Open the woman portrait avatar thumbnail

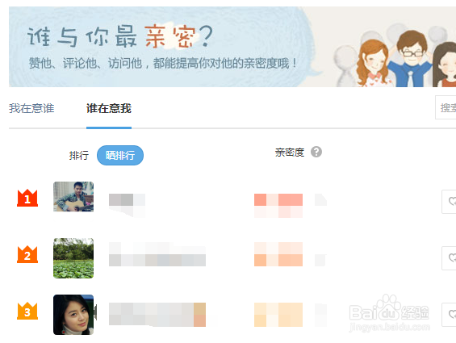click(x=73, y=315)
